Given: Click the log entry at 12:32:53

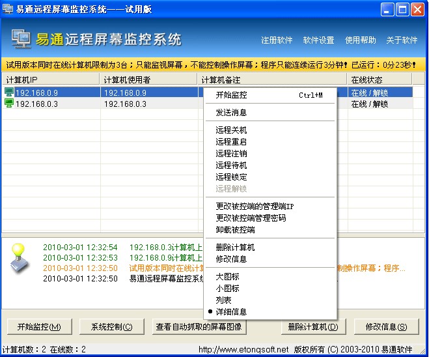Looking at the screenshot, I should (122, 257).
